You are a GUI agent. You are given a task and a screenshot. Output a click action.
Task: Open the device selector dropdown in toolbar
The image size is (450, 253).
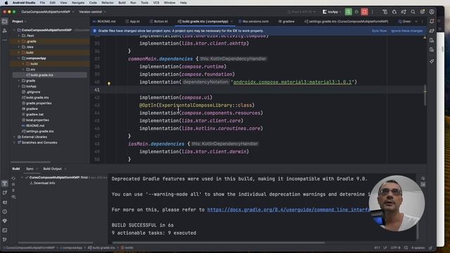tap(302, 12)
